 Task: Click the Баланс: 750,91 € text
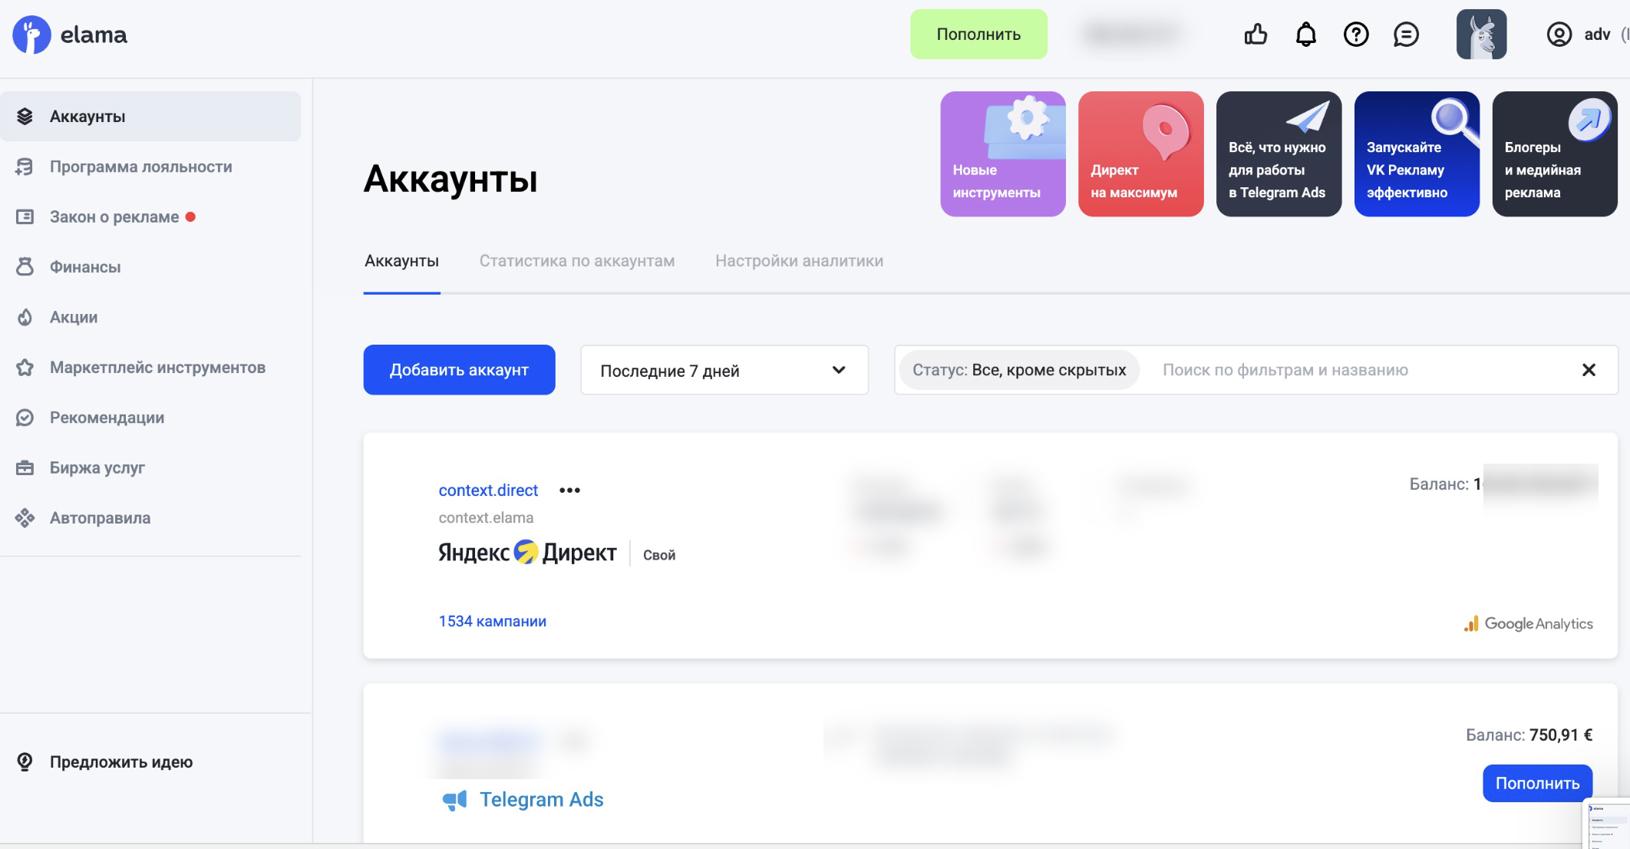click(1529, 735)
